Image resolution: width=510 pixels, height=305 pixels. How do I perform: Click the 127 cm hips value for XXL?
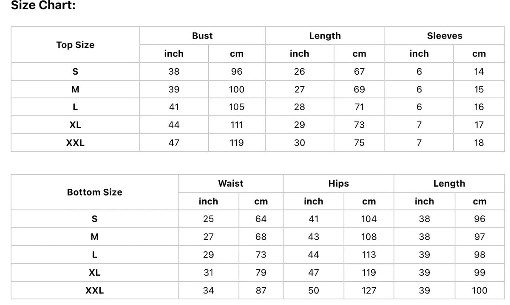coord(369,291)
